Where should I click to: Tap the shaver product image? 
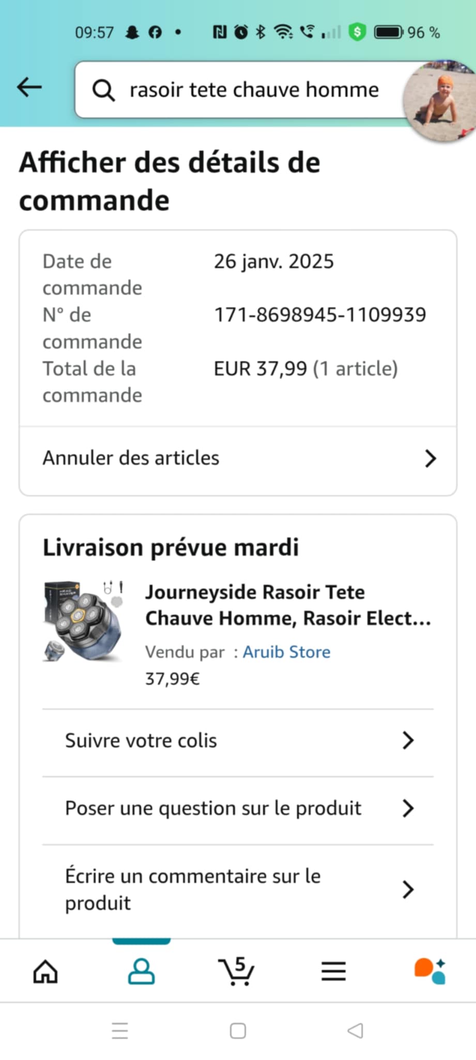[x=84, y=621]
